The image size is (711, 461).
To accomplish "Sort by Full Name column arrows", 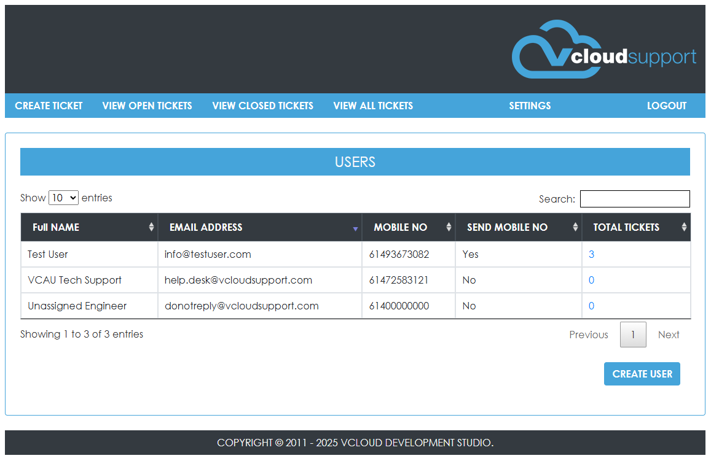I will point(151,227).
